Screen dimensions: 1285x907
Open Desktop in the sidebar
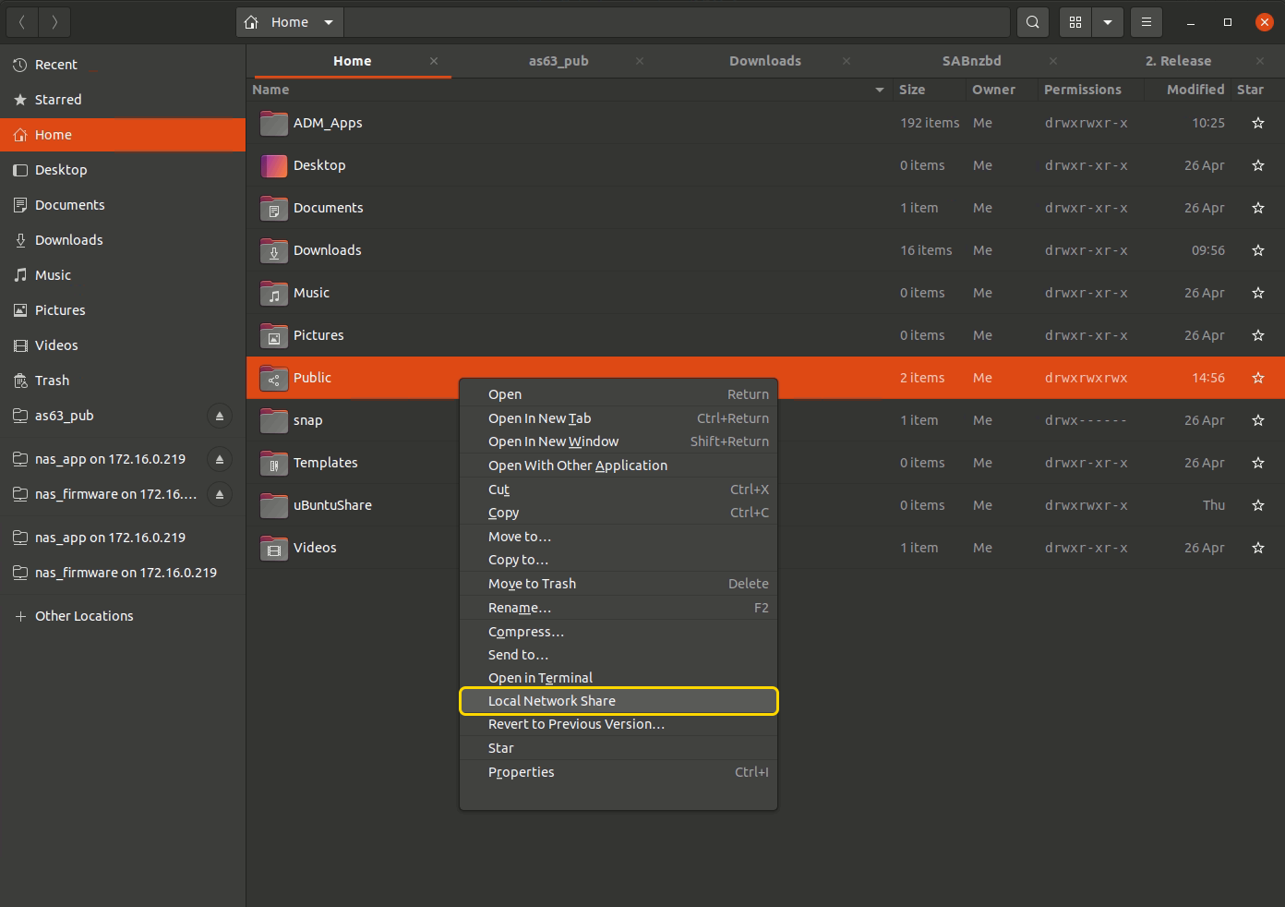click(x=123, y=170)
